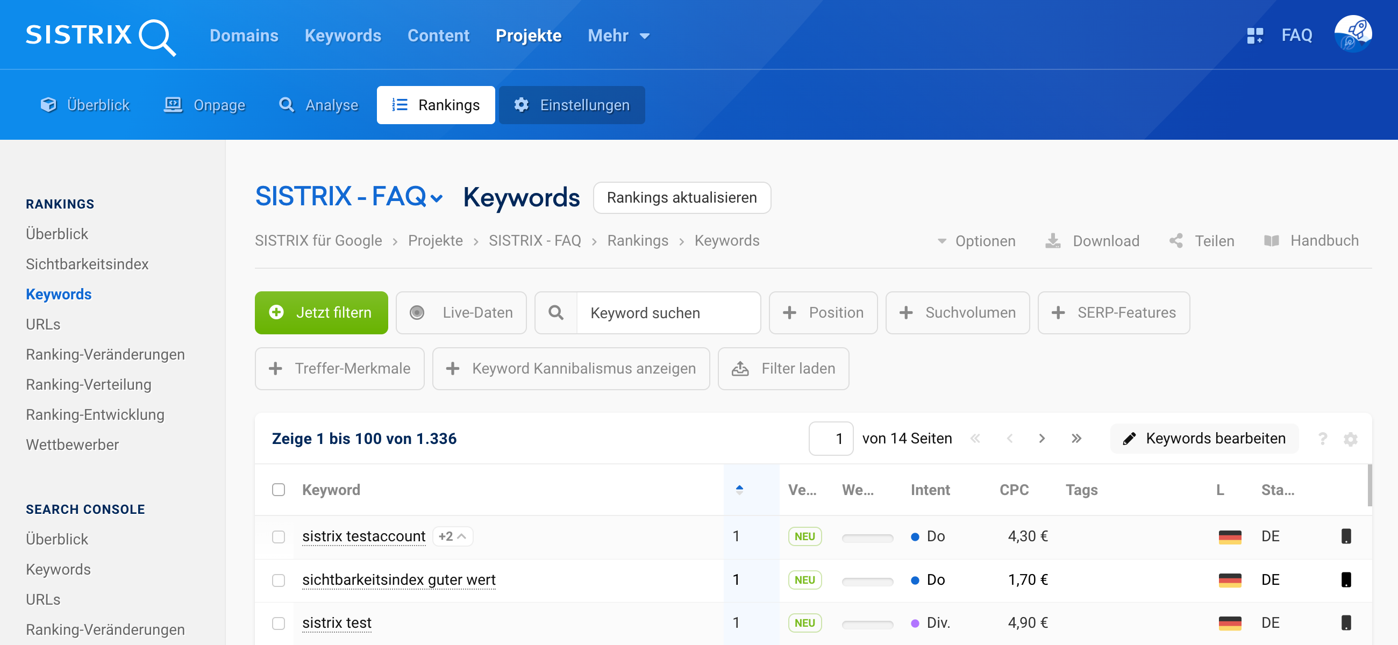Click the Teilen share icon
This screenshot has height=645, width=1398.
click(x=1176, y=241)
